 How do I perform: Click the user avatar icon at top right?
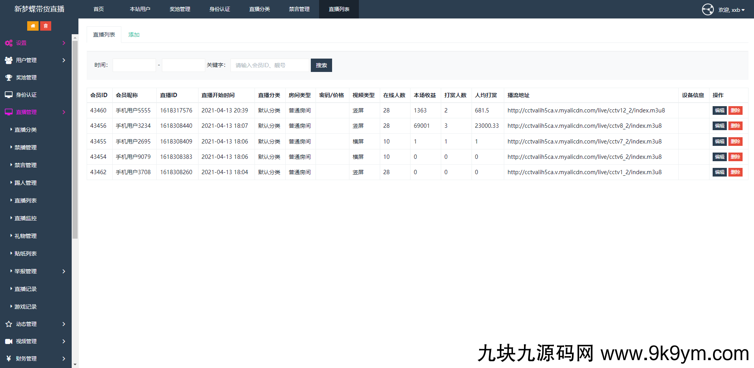coord(708,9)
